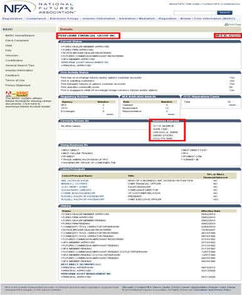The height and width of the screenshot is (295, 242).
Task: Open principal SUSAN MARY OMEARA
Action: tap(76, 190)
